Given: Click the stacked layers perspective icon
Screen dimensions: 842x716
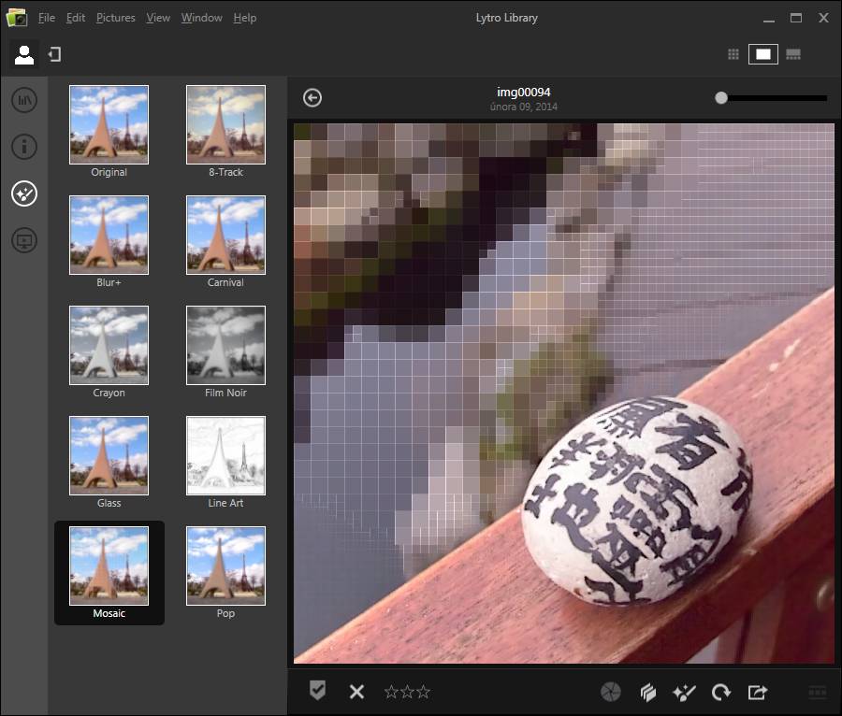Looking at the screenshot, I should click(647, 692).
